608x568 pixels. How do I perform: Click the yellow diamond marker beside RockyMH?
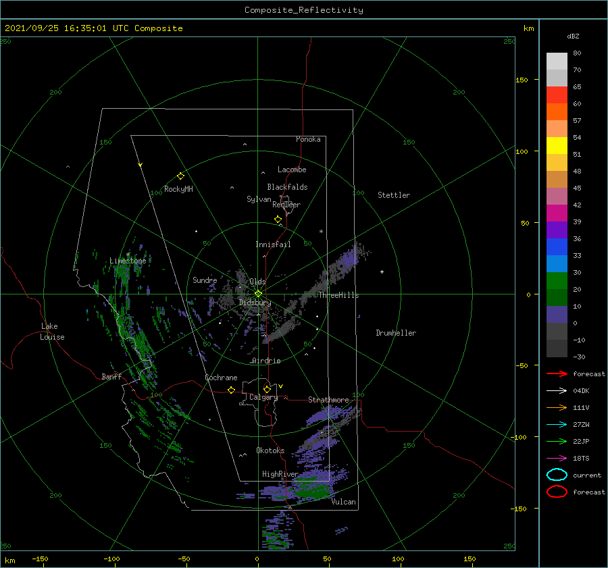180,176
